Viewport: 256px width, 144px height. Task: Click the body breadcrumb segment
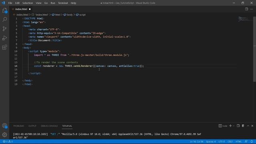(x=68, y=15)
